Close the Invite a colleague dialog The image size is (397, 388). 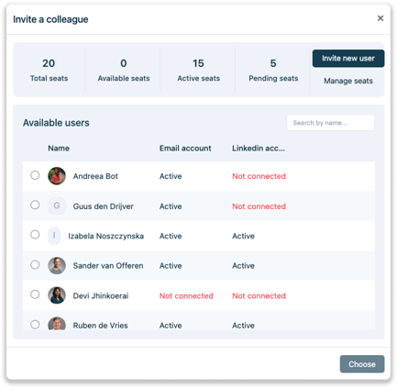(x=380, y=18)
